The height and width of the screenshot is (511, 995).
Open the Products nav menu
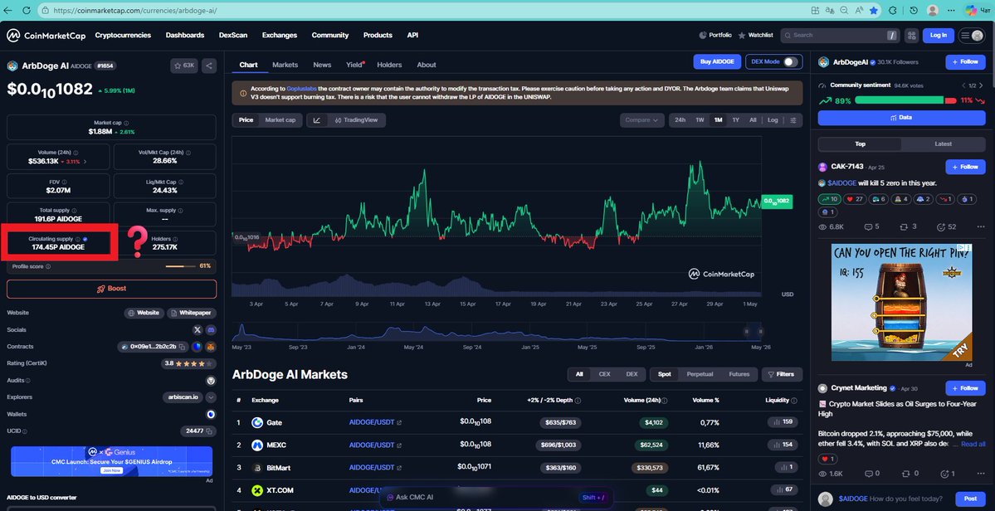coord(378,36)
